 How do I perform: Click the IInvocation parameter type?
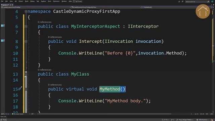pos(119,41)
